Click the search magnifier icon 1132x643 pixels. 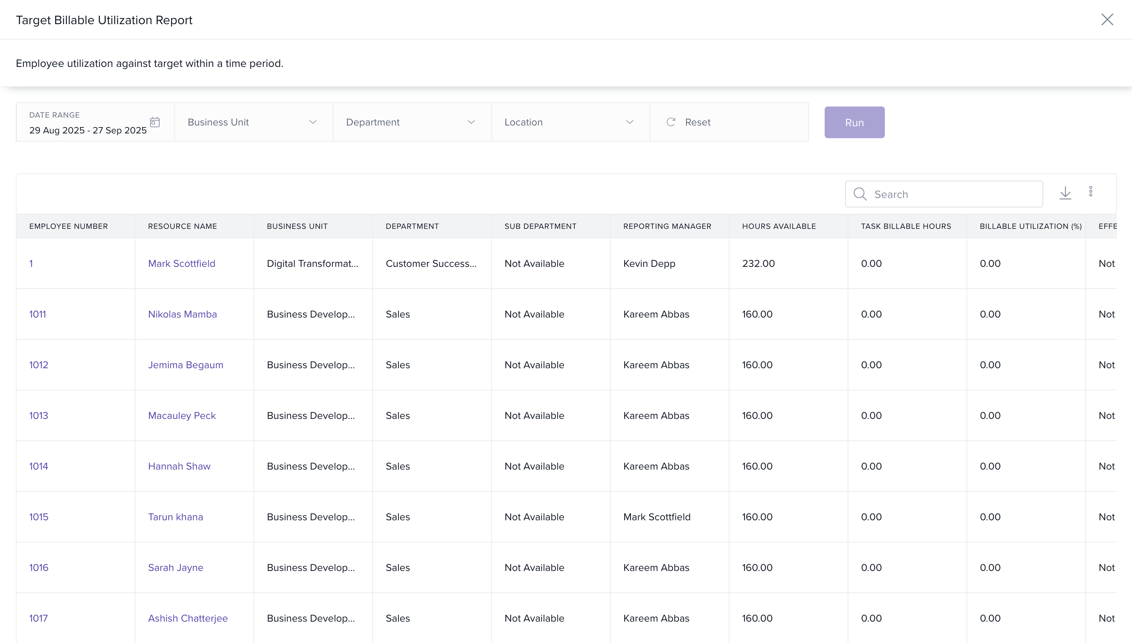click(x=859, y=194)
